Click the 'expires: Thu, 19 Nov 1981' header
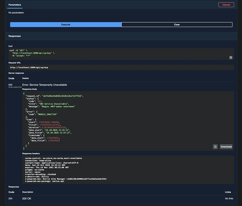This screenshot has height=206, width=242. [x=47, y=168]
